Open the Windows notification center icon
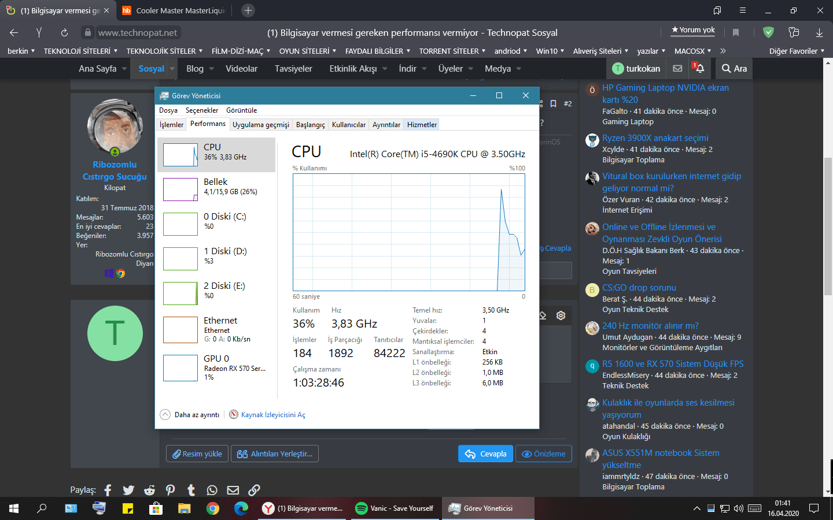 click(x=814, y=508)
